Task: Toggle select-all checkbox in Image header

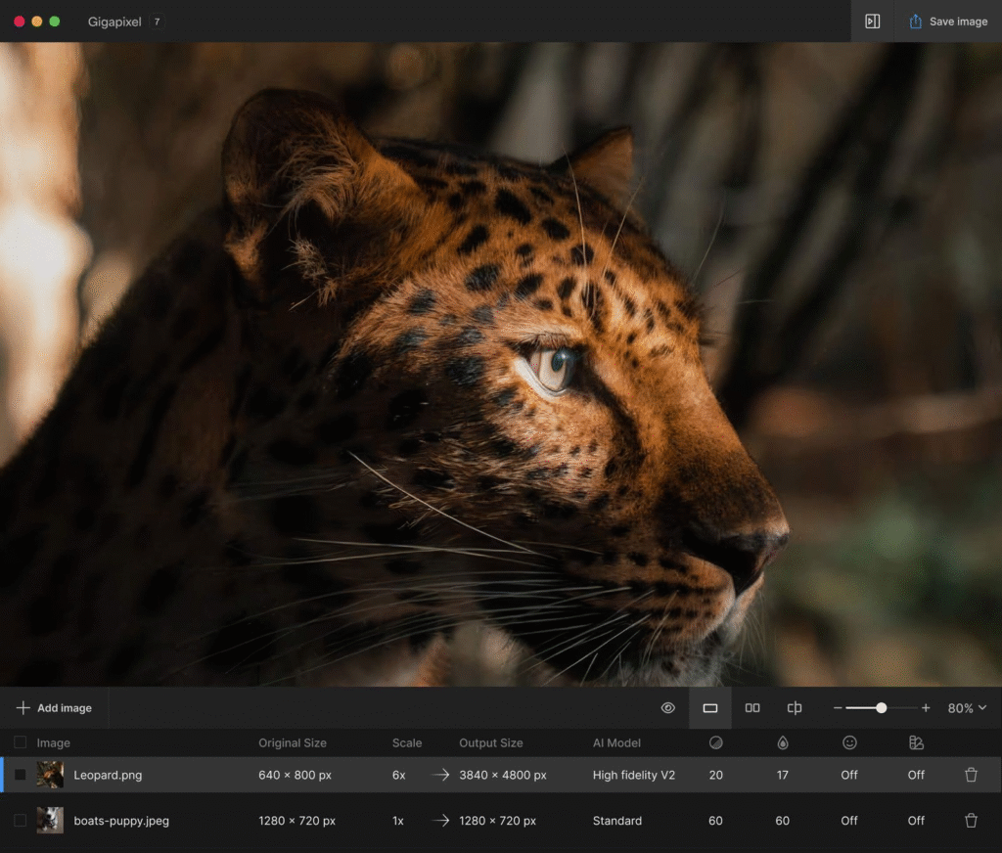Action: pyautogui.click(x=21, y=742)
